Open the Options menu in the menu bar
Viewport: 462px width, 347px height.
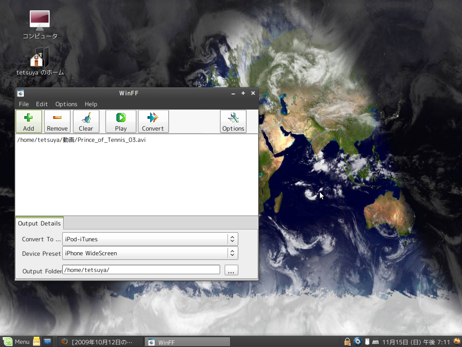pos(66,104)
